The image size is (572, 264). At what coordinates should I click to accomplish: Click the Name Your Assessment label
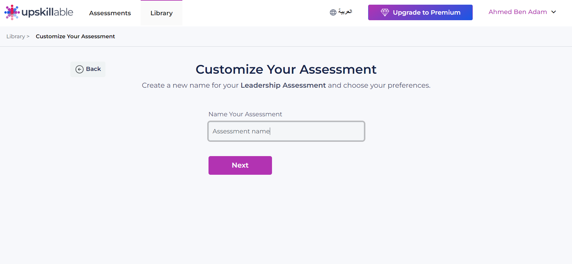tap(245, 114)
